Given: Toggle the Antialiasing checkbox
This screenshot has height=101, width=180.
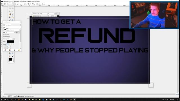Looking at the screenshot, I should (4, 37).
